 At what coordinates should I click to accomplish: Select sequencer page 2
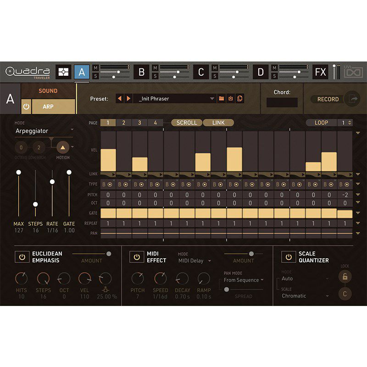coord(123,122)
